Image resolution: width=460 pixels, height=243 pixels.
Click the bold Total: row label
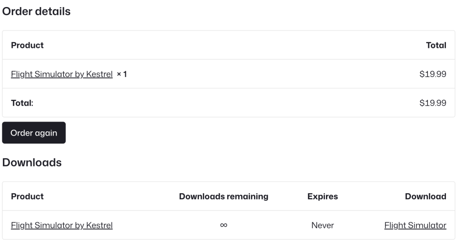point(22,103)
